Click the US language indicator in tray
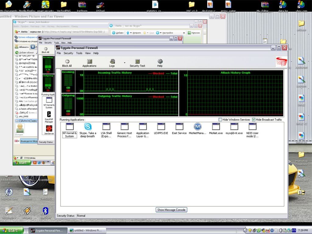The width and height of the screenshot is (312, 234). point(294,230)
